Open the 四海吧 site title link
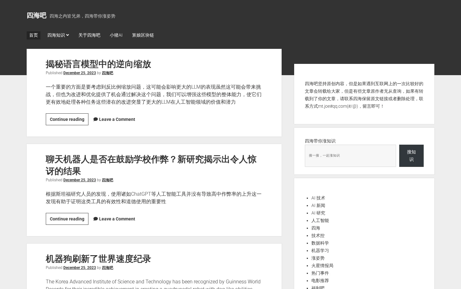The height and width of the screenshot is (289, 461). pos(36,15)
